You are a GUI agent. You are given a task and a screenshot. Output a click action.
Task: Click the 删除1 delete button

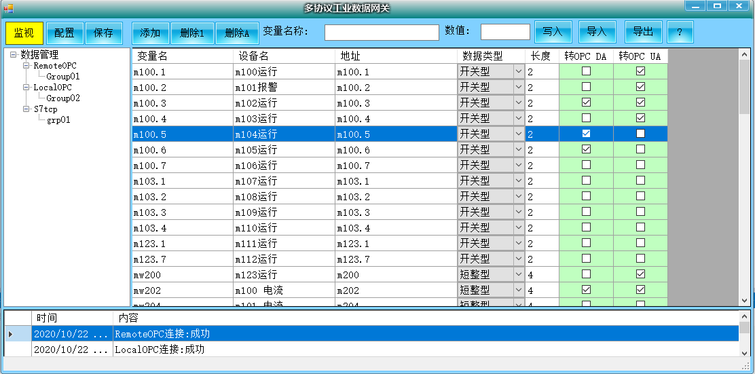192,33
